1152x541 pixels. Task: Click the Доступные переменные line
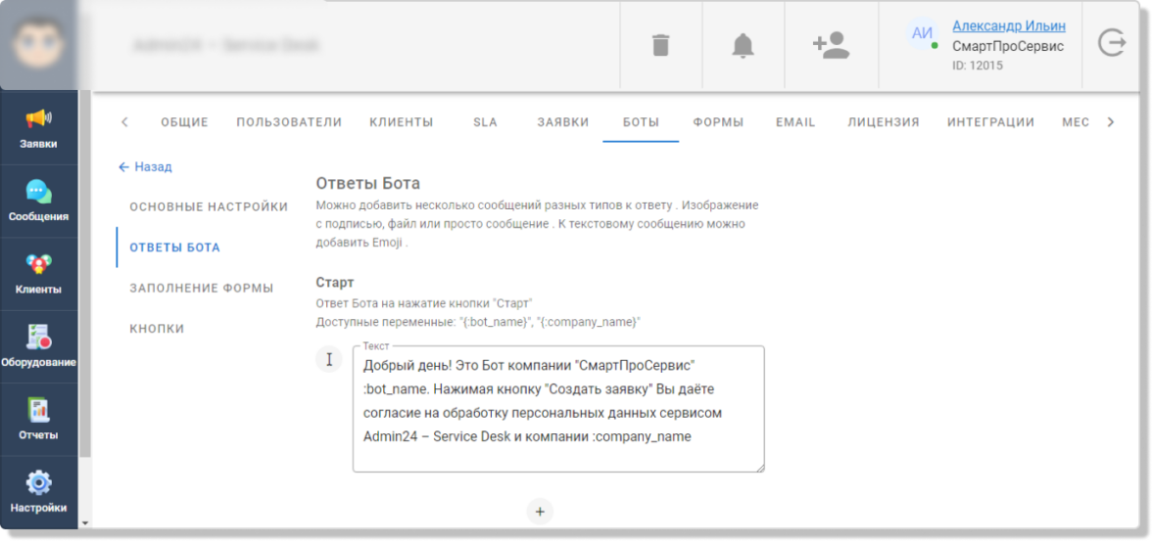click(x=478, y=322)
